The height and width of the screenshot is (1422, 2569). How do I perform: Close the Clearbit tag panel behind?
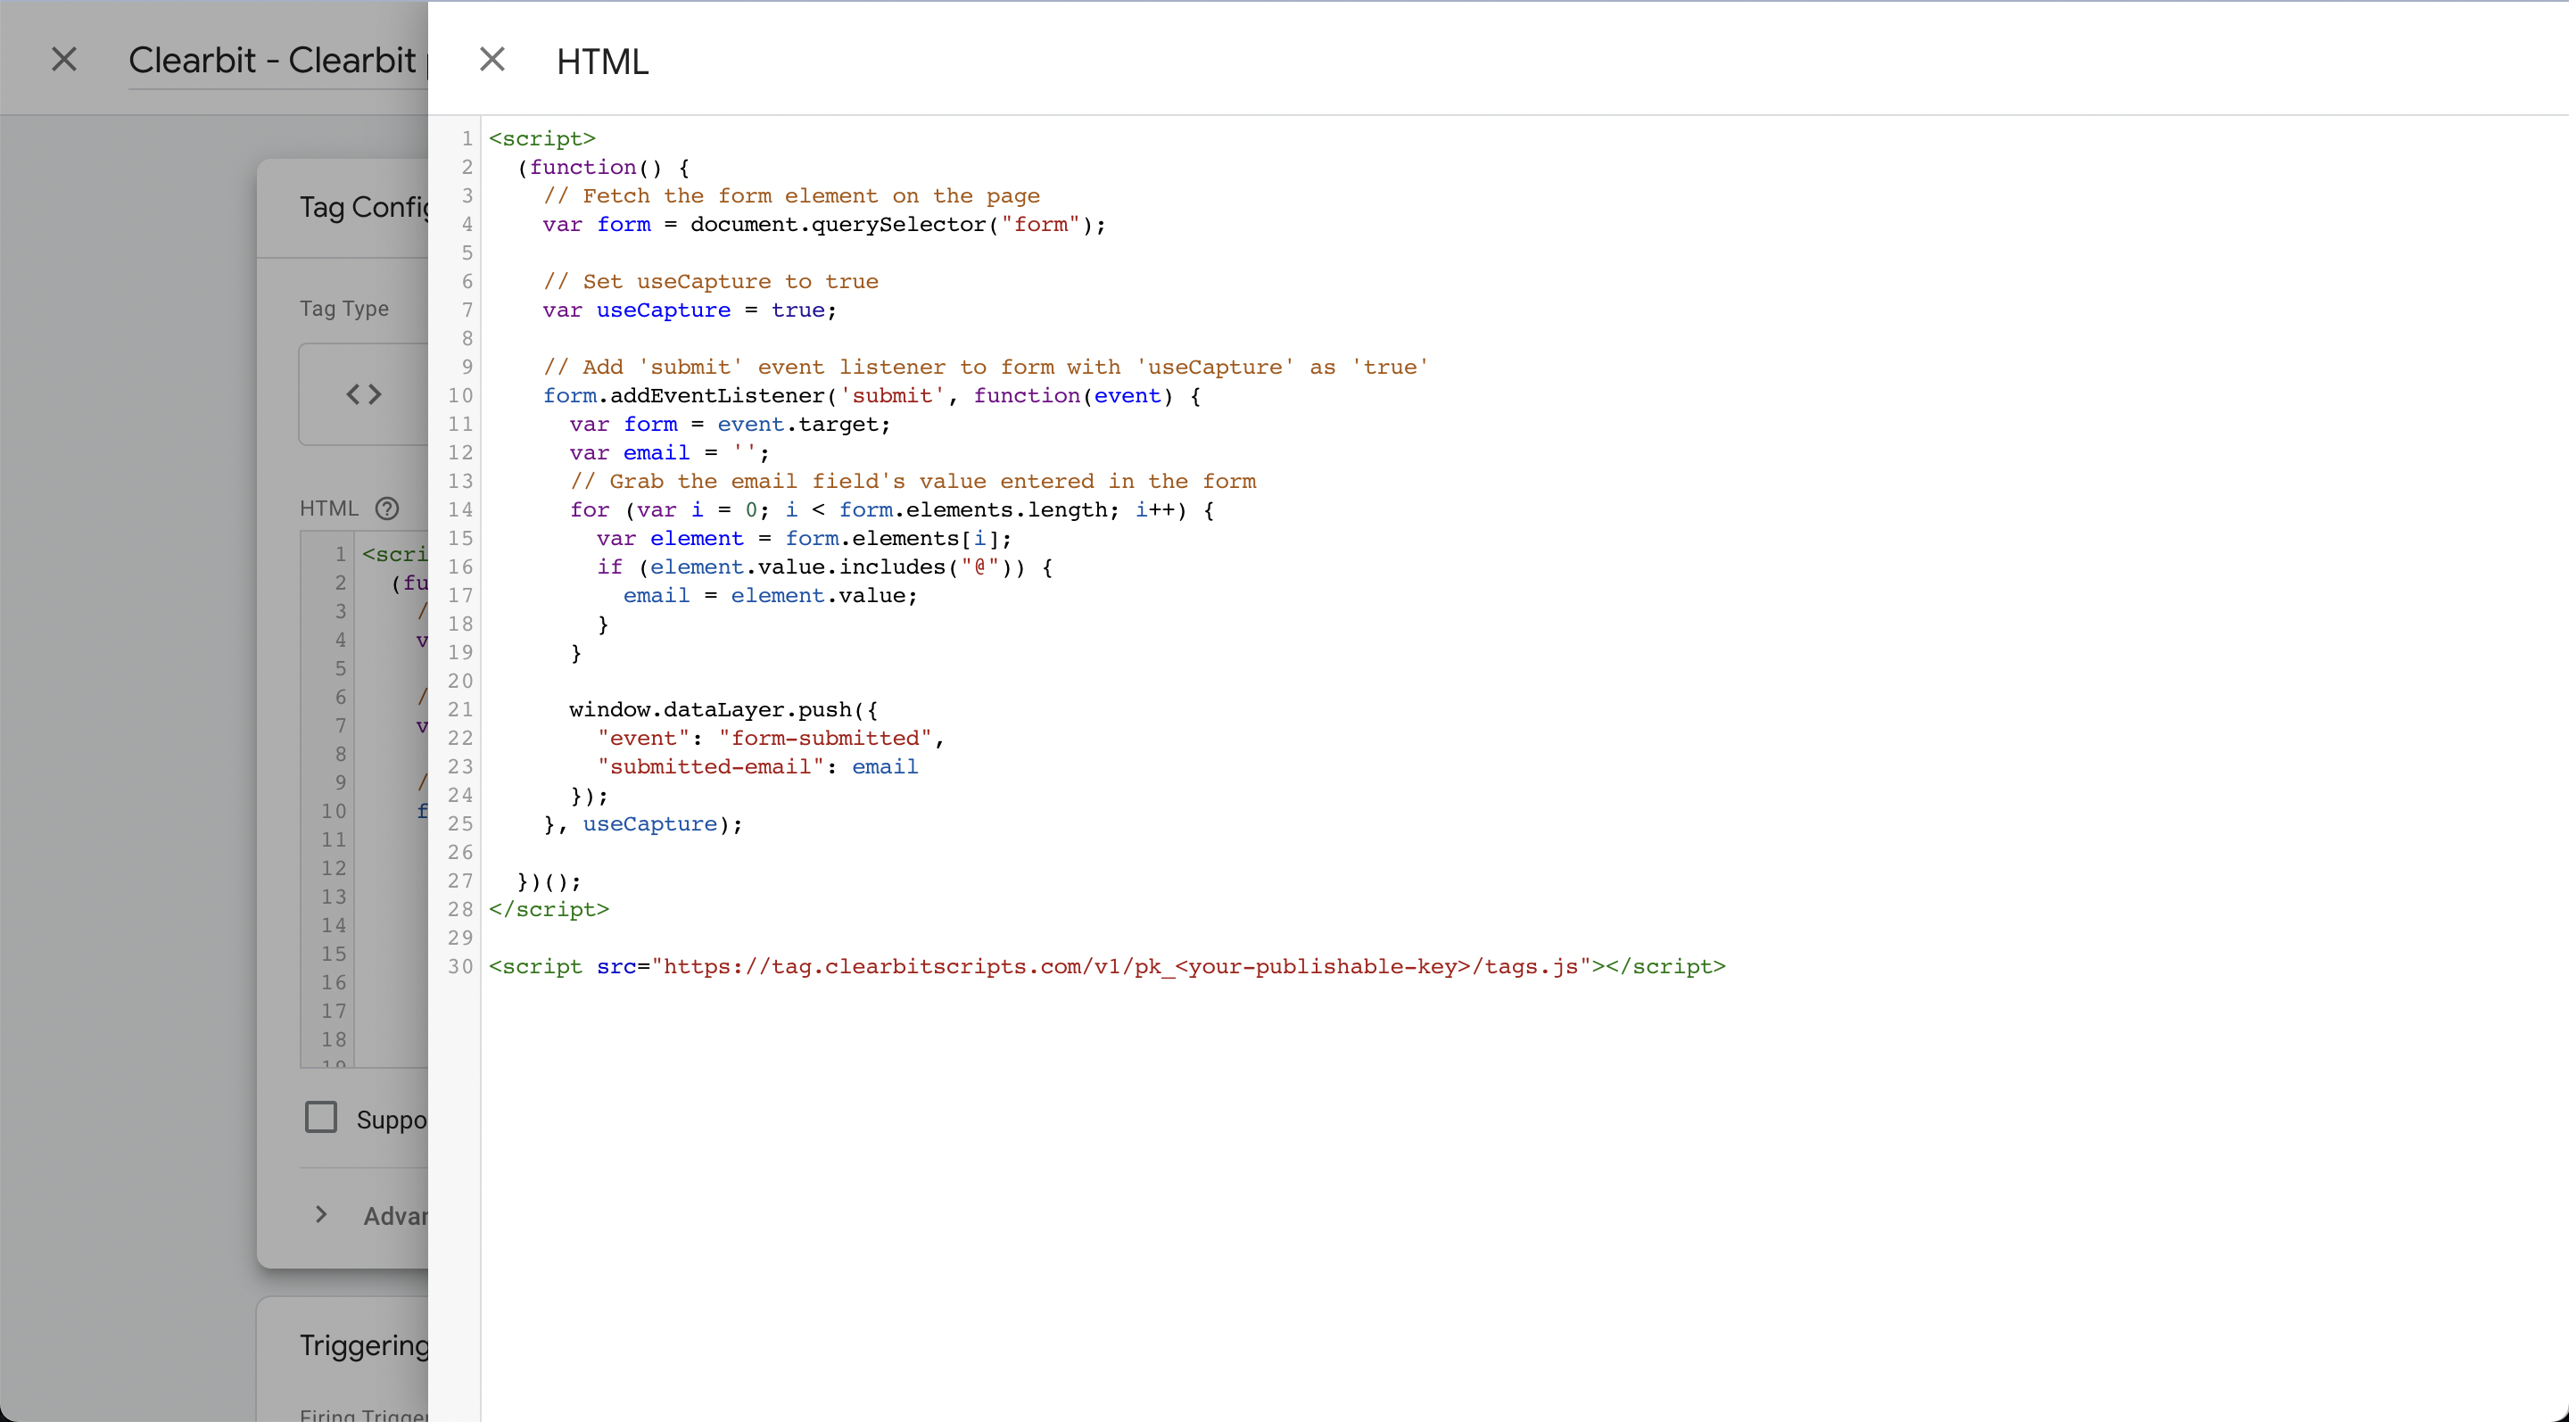click(x=64, y=60)
